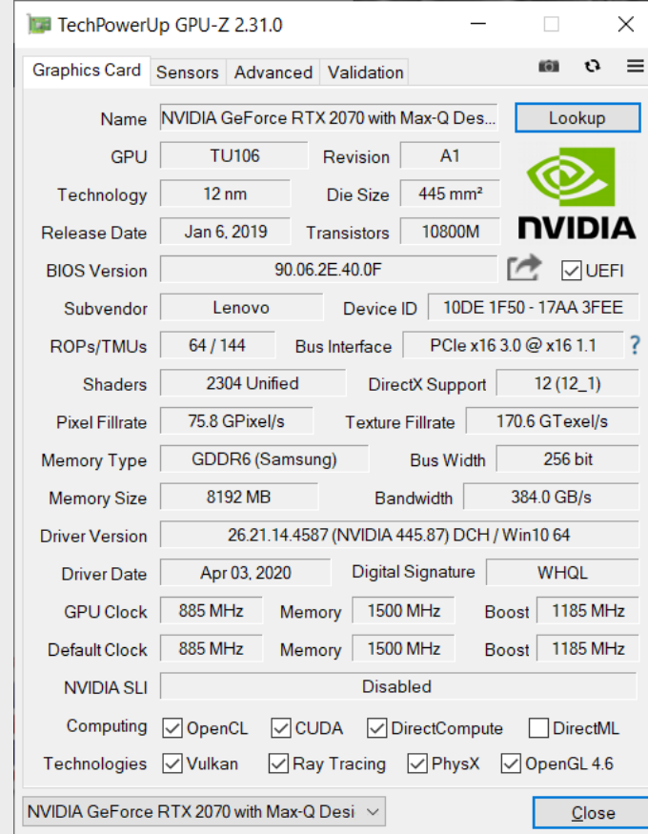
Task: Click the BIOS Version field
Action: tap(329, 270)
